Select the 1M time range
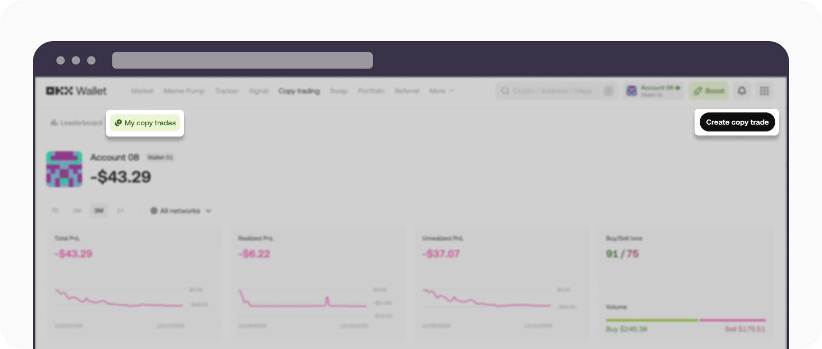This screenshot has width=822, height=349. coord(77,211)
